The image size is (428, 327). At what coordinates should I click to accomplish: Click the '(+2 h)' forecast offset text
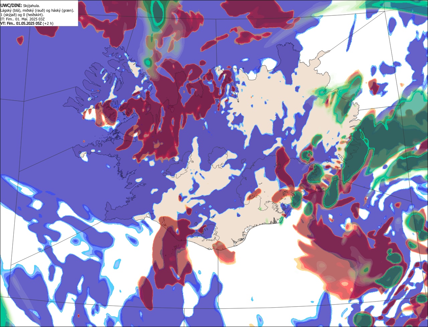tap(48, 23)
